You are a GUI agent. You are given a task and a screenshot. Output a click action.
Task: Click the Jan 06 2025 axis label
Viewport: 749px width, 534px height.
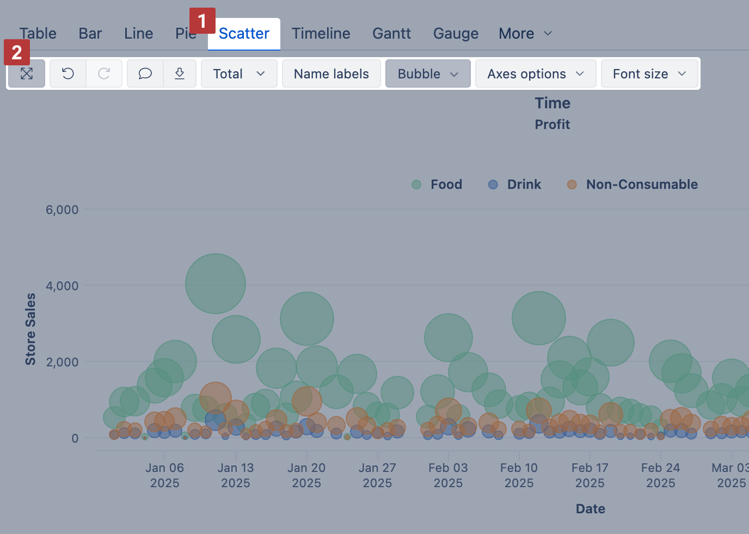tap(165, 475)
